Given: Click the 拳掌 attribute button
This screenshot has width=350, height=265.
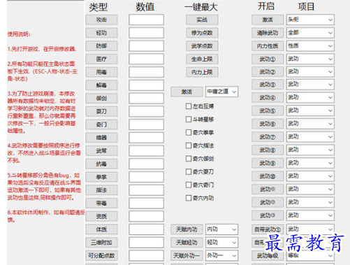Looking at the screenshot, I should [101, 177].
